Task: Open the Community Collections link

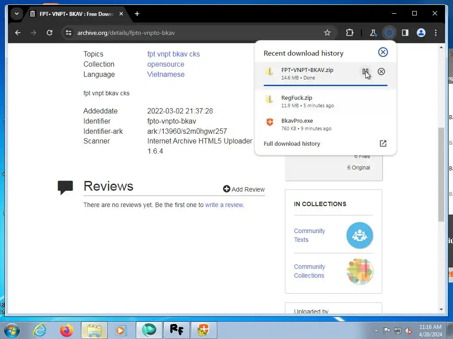Action: click(x=309, y=271)
